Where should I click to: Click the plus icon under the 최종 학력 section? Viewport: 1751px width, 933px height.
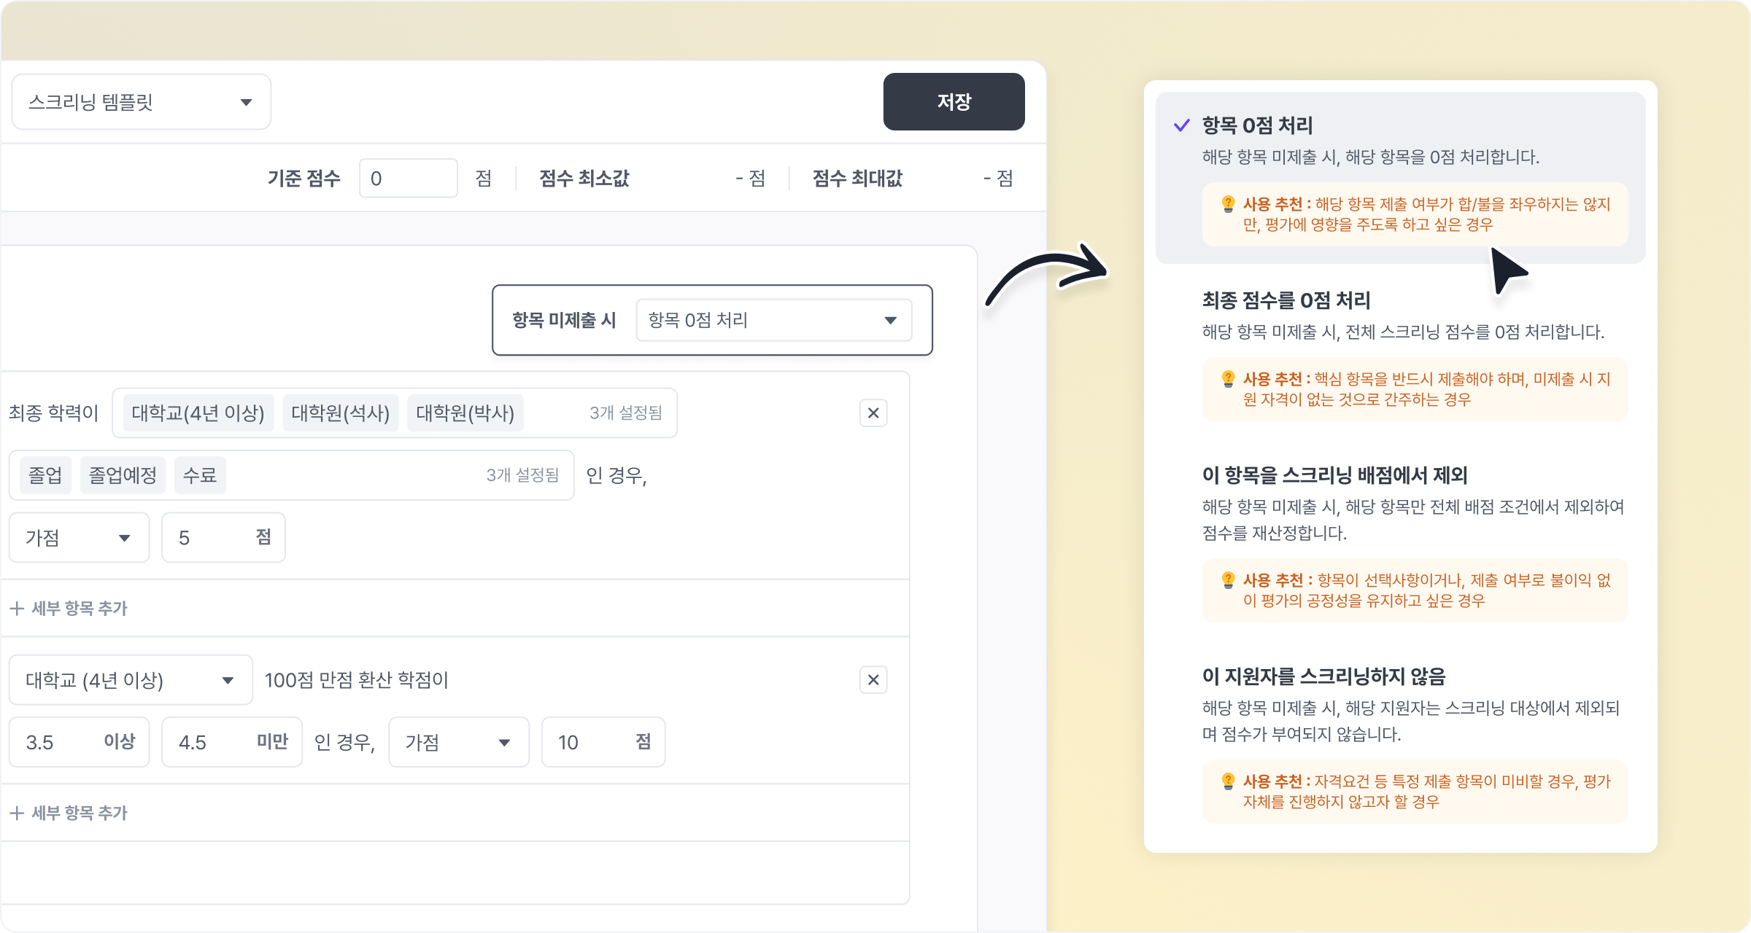click(17, 608)
